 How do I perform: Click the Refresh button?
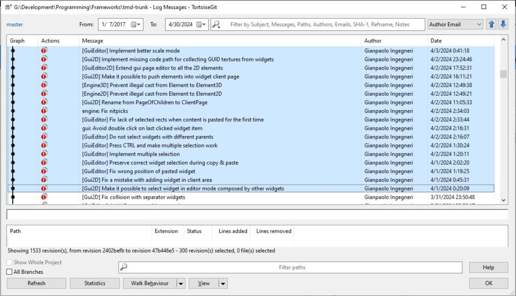[x=36, y=283]
